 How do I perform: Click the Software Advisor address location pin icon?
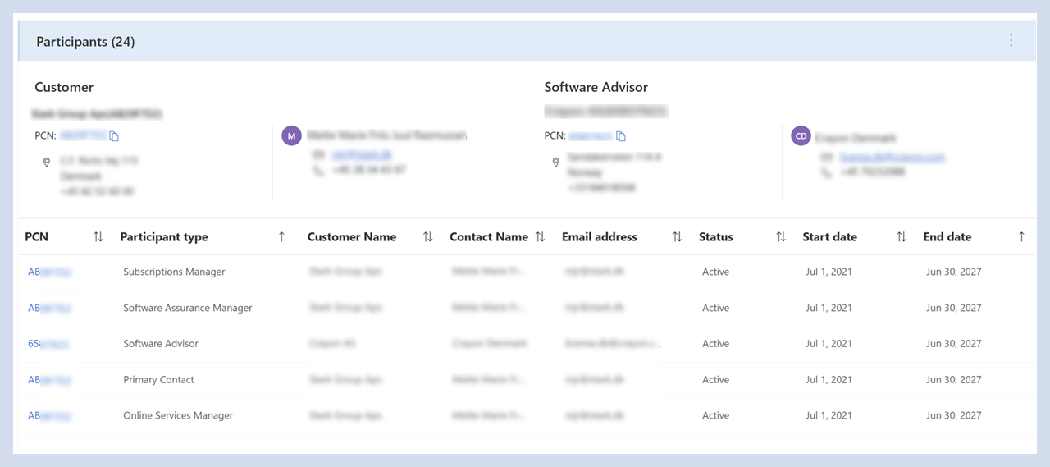557,163
